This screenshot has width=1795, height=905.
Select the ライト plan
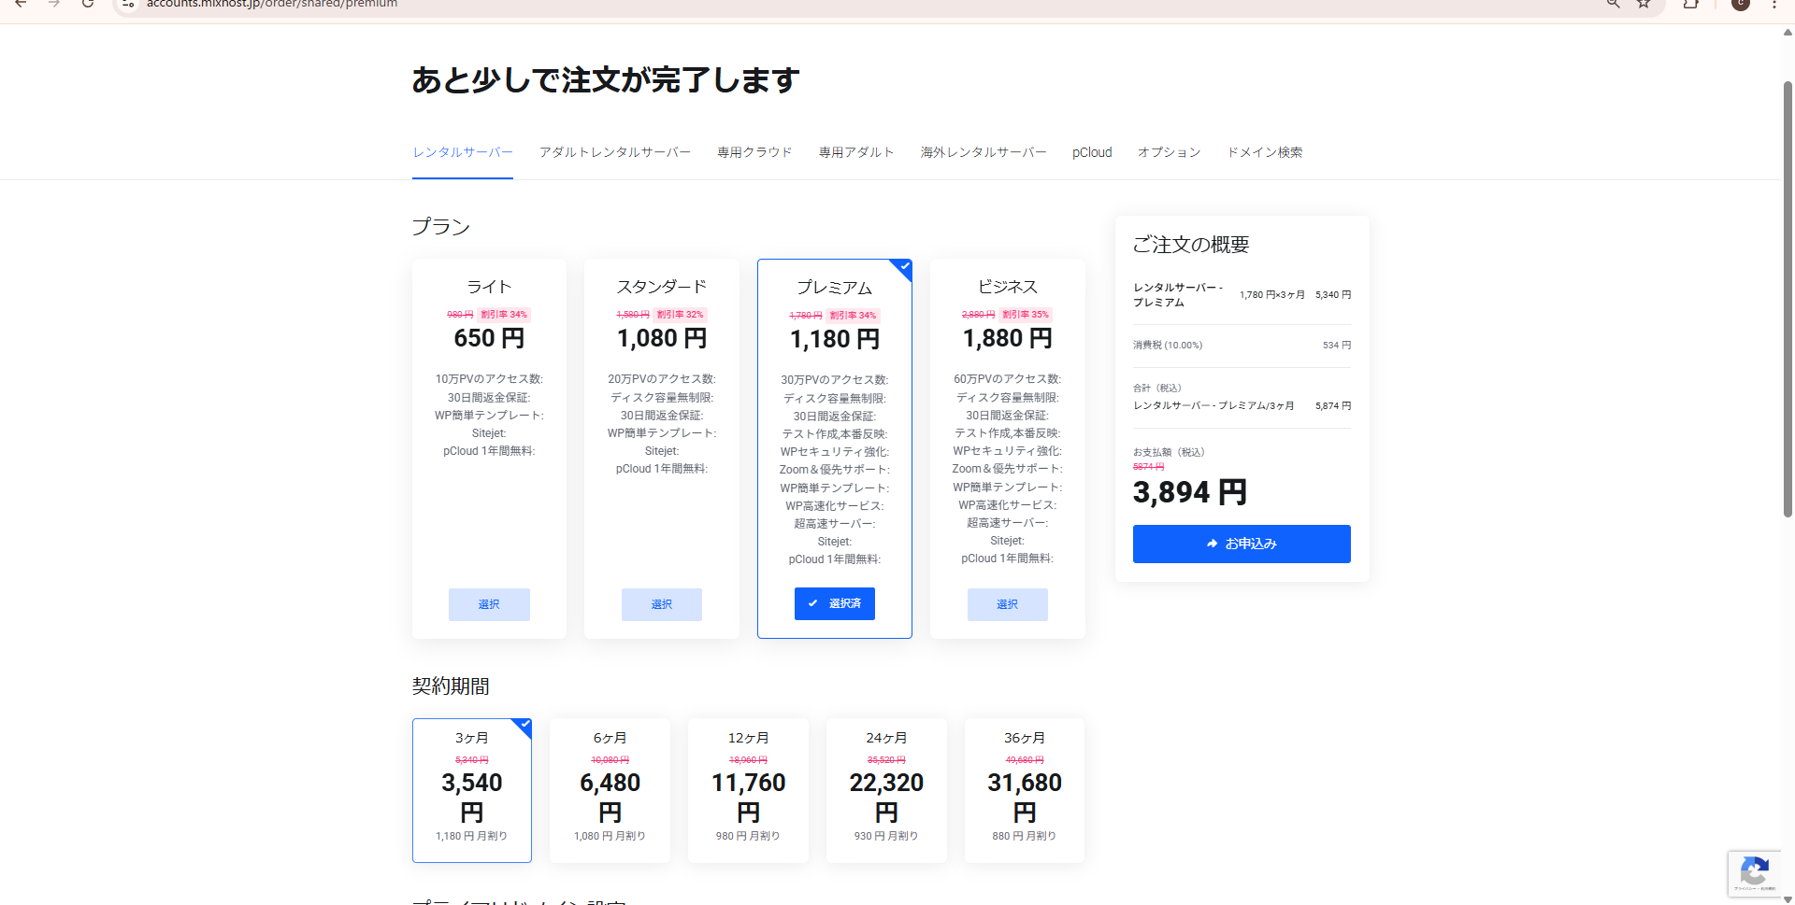point(489,604)
